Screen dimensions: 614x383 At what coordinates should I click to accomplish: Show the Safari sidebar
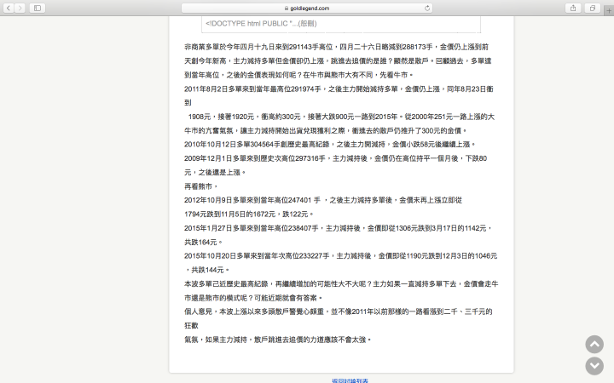pyautogui.click(x=38, y=8)
